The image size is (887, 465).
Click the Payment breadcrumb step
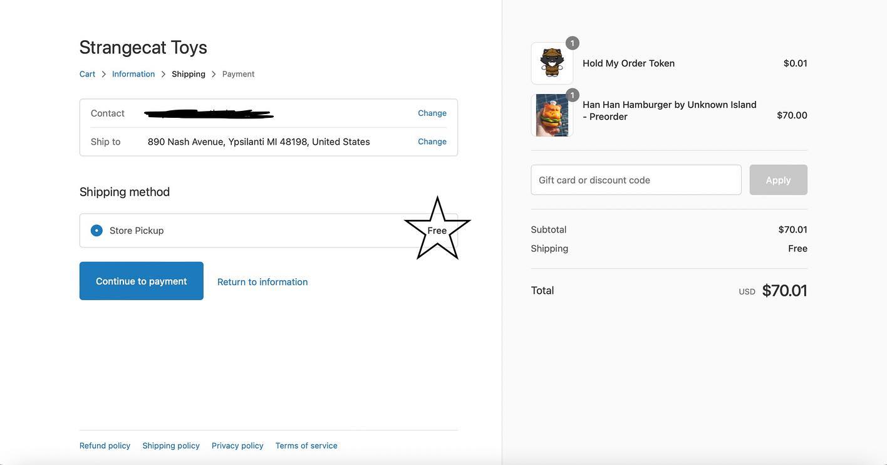pos(238,74)
